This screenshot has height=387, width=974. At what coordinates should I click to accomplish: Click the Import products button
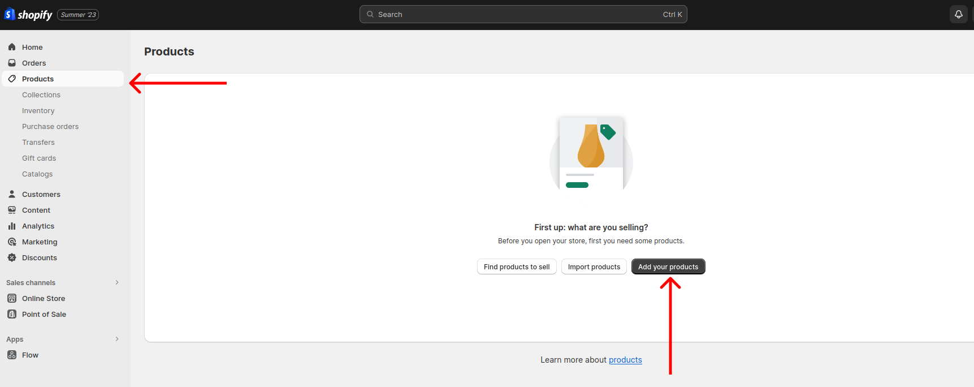coord(594,266)
